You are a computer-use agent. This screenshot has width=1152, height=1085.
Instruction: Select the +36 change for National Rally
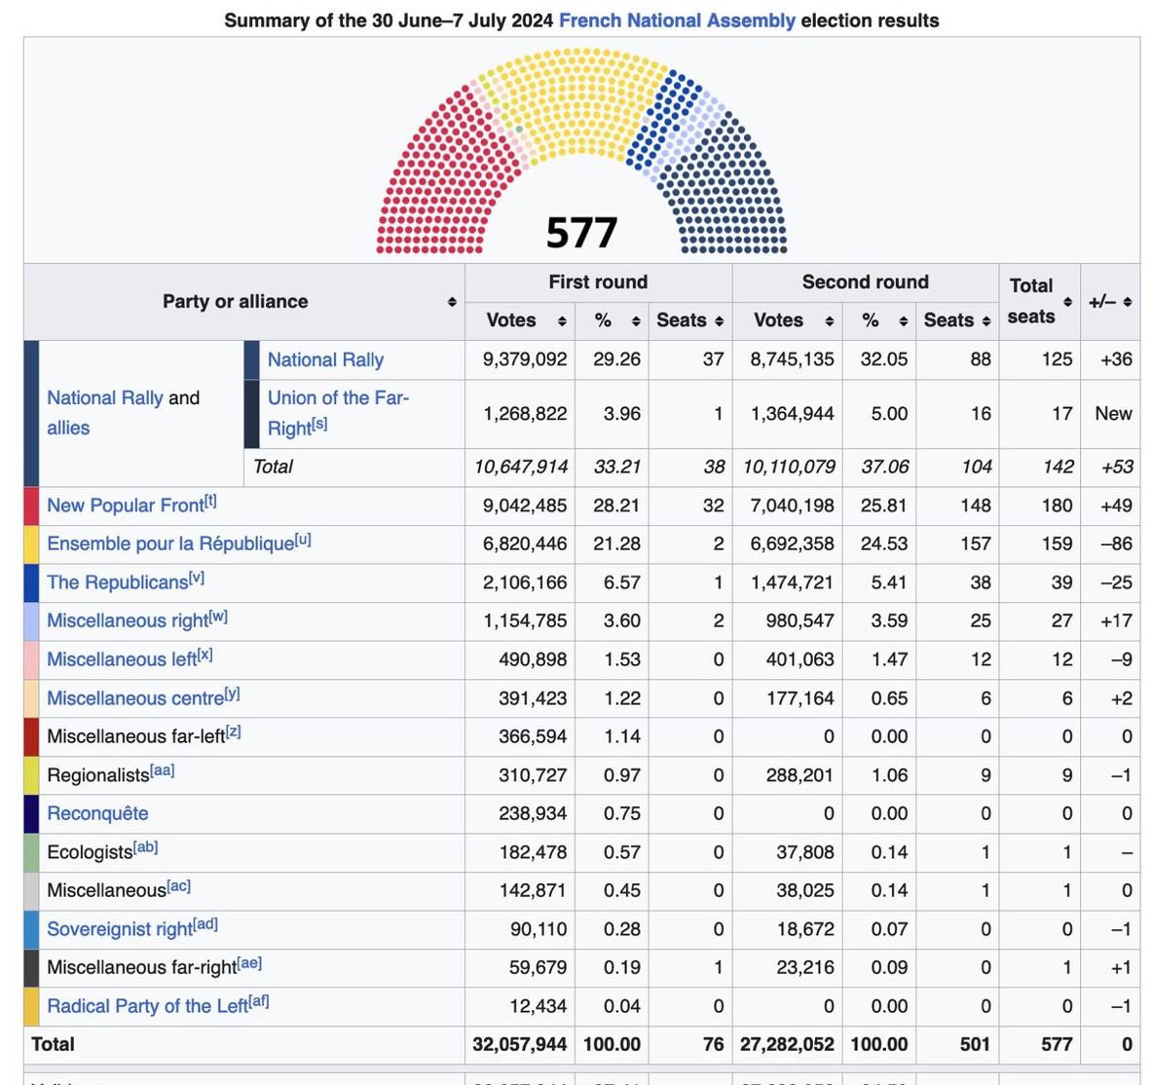[1116, 360]
